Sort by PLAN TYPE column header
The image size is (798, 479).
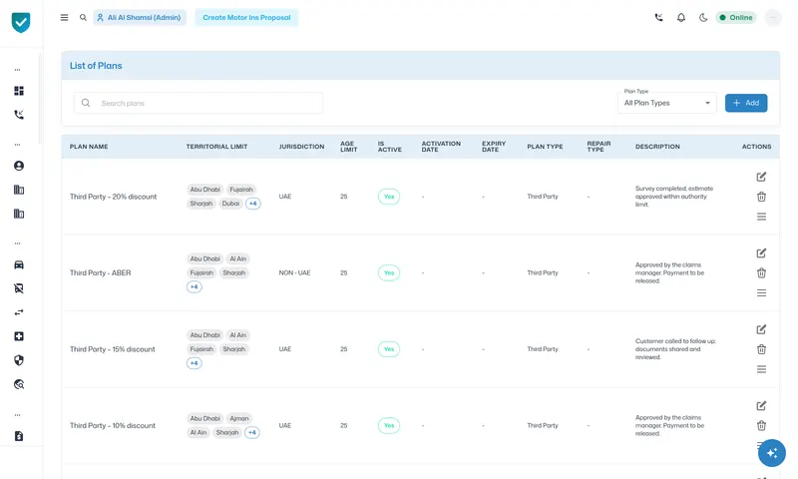pos(545,147)
